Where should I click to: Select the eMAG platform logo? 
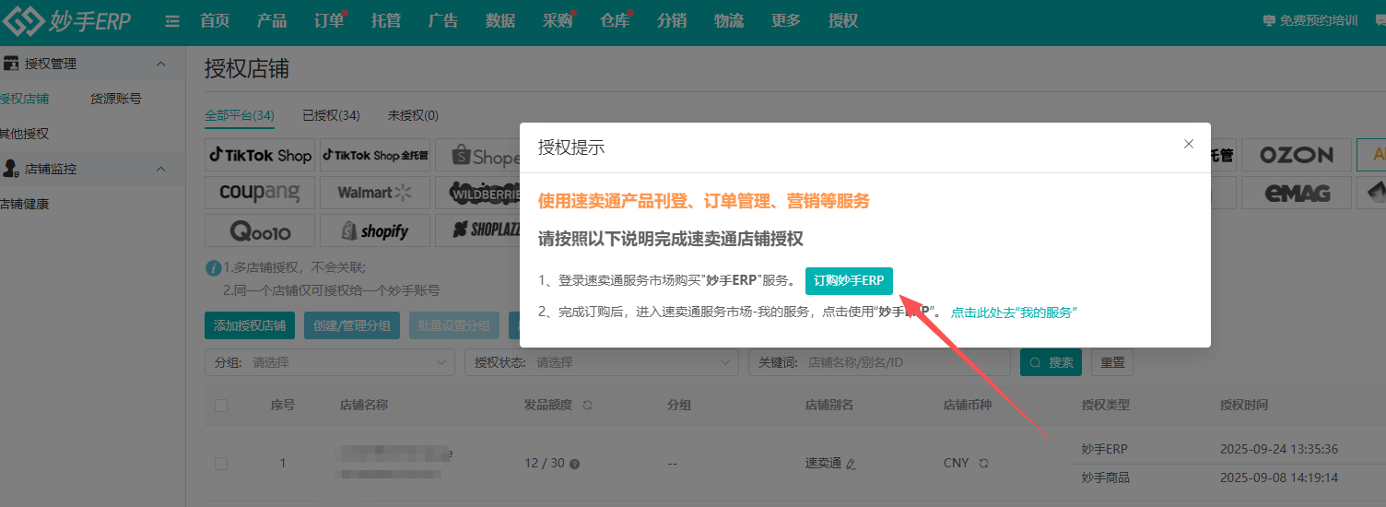coord(1297,193)
